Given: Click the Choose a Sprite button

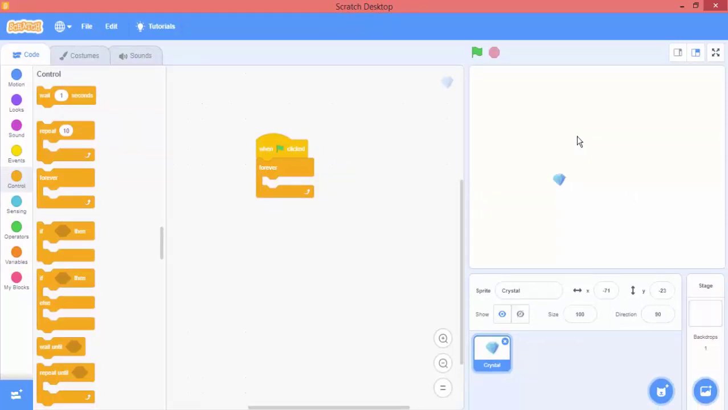Looking at the screenshot, I should 661,391.
